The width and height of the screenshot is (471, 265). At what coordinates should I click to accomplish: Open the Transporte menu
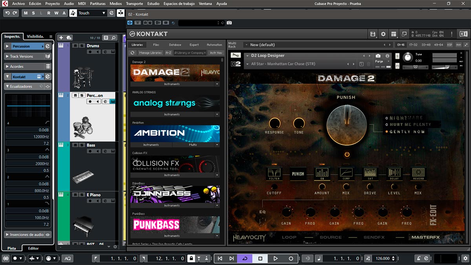(x=134, y=4)
